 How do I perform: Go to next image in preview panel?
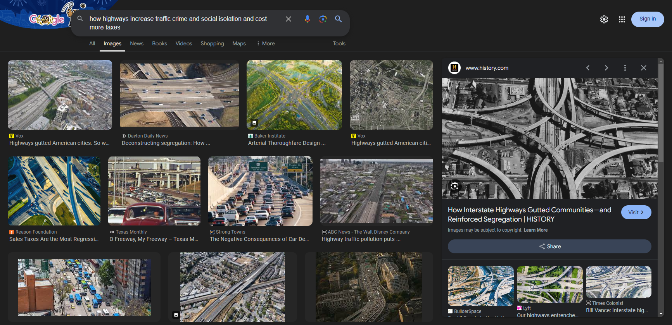(x=606, y=68)
